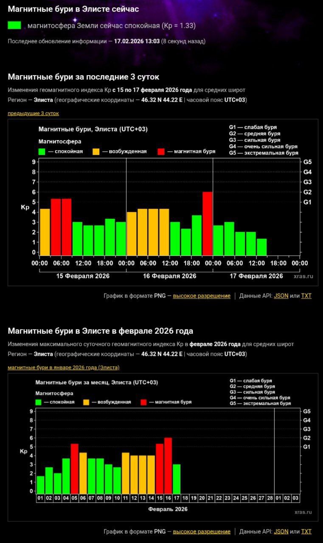323x543 pixels.
Task: Open "магнитные бури в январе 2026 года" link
Action: (64, 367)
